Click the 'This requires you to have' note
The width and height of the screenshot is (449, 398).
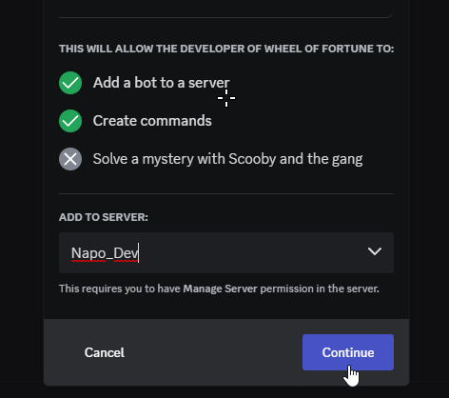[219, 289]
